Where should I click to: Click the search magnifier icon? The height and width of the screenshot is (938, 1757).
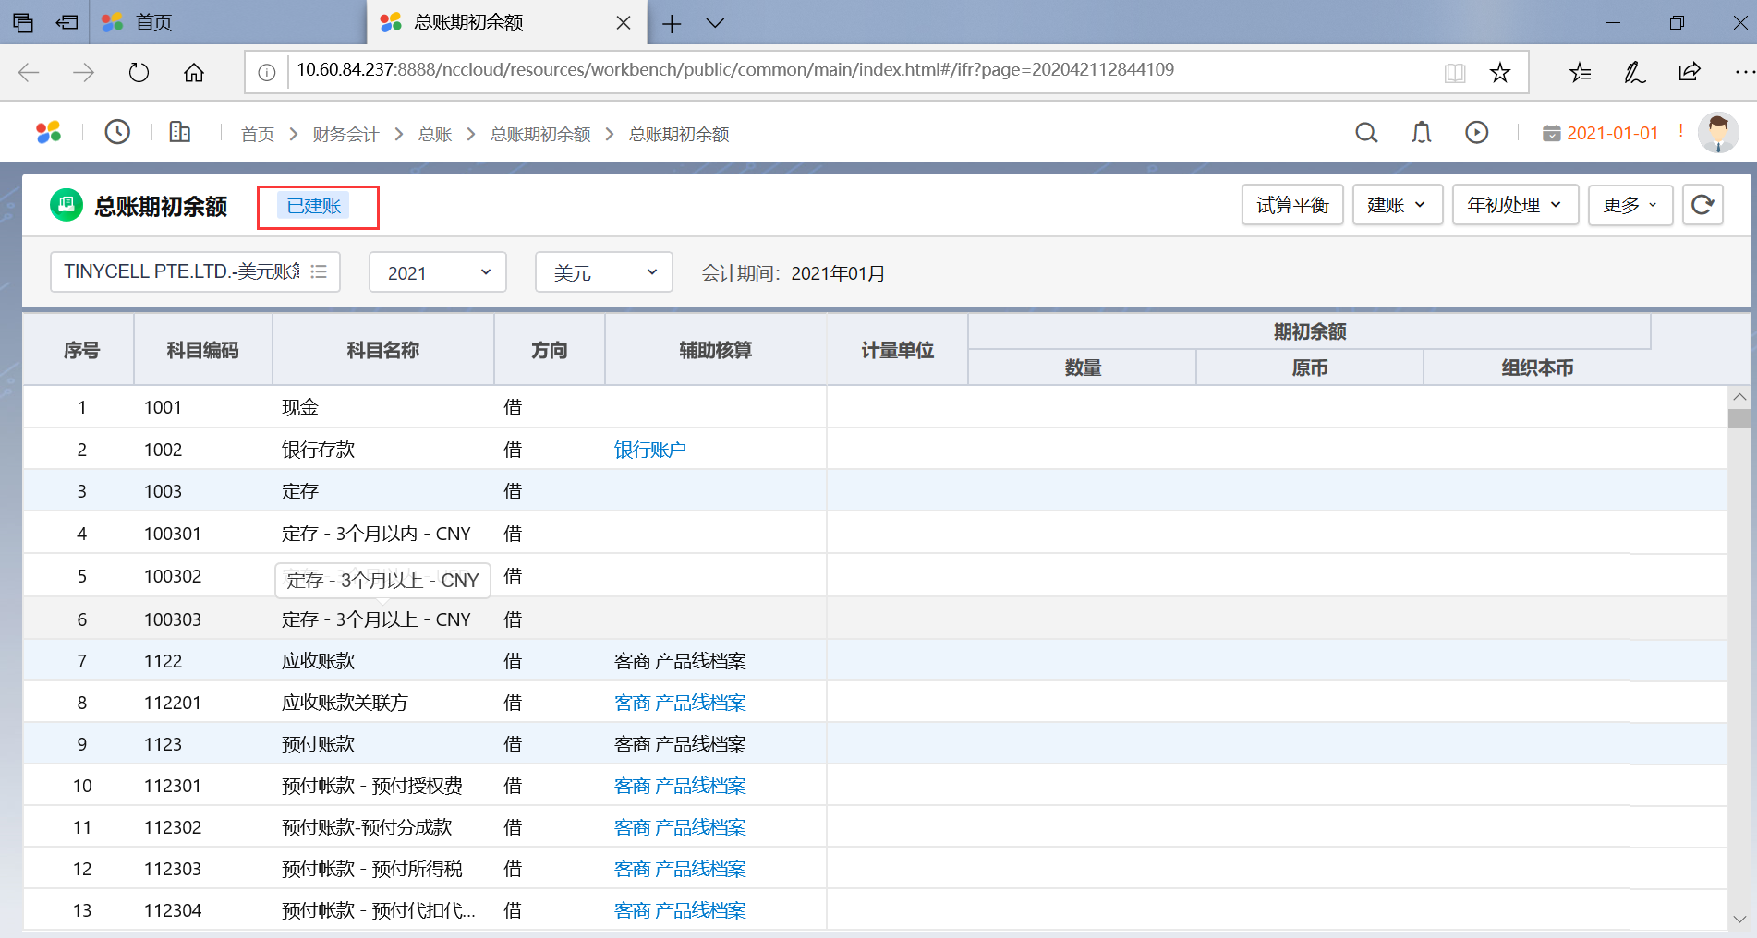pos(1366,133)
